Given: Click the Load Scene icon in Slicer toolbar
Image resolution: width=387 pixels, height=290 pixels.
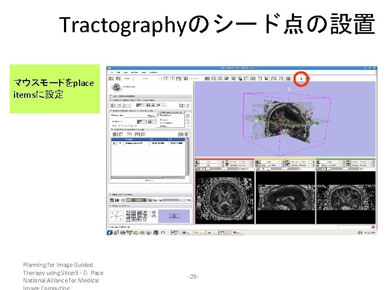Looking at the screenshot, I should pyautogui.click(x=111, y=78).
